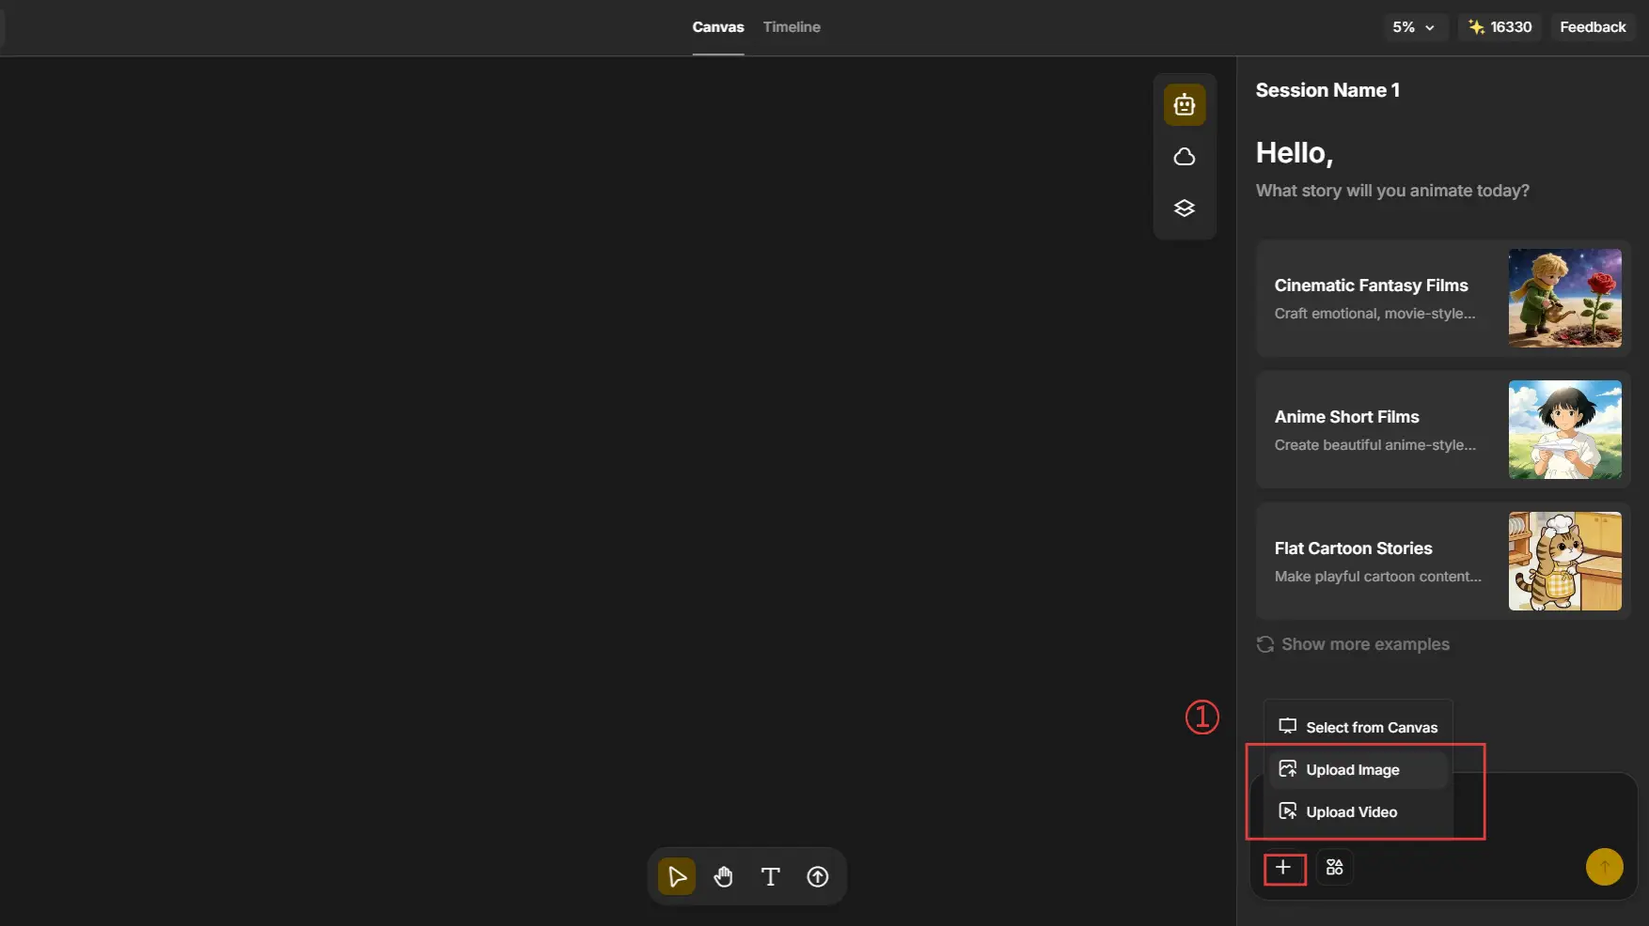This screenshot has height=926, width=1649.
Task: Click the Cinematic Fantasy Films thumbnail image
Action: [1565, 298]
